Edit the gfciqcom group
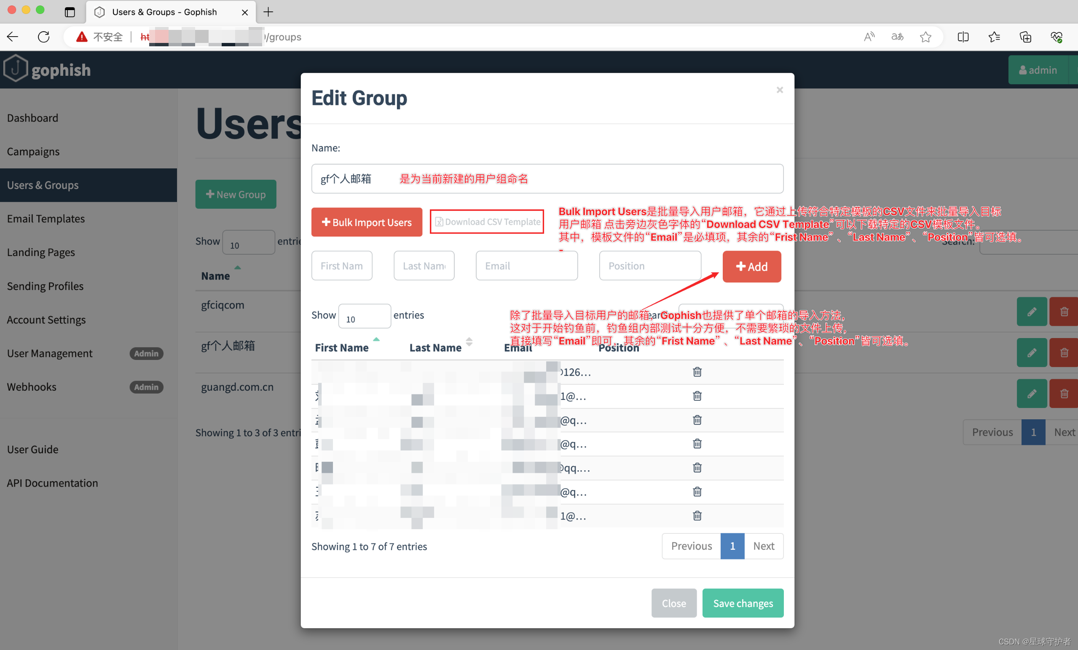 (x=1032, y=312)
